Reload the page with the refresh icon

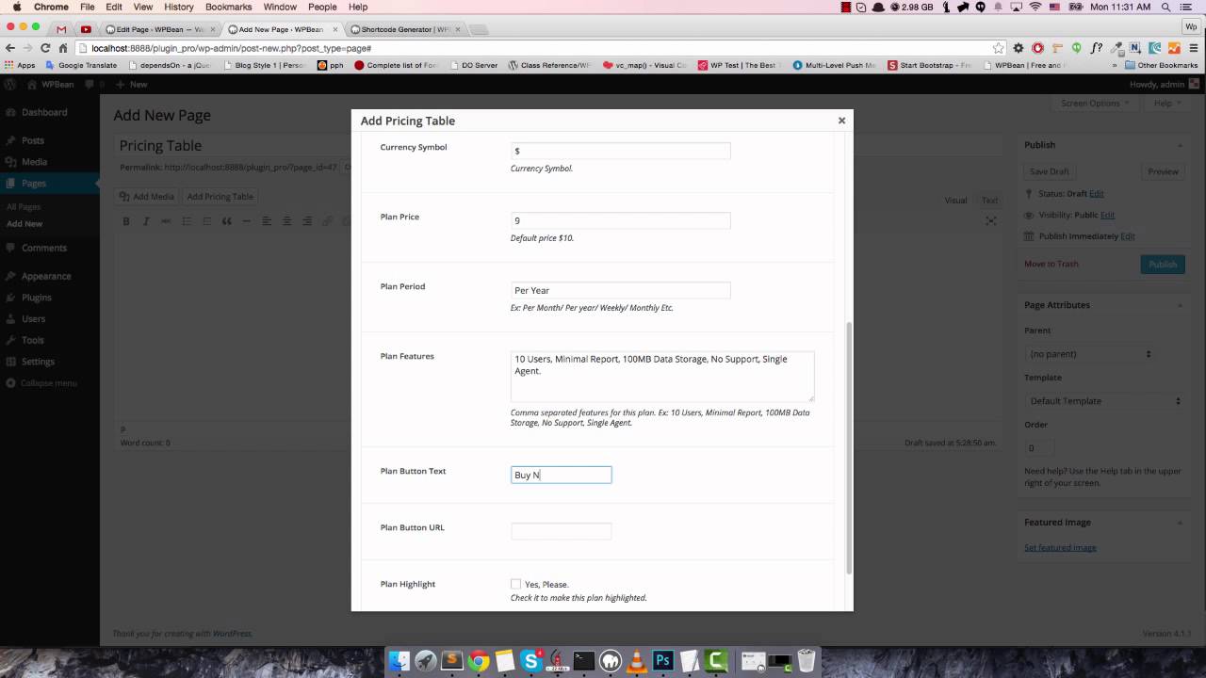point(45,48)
